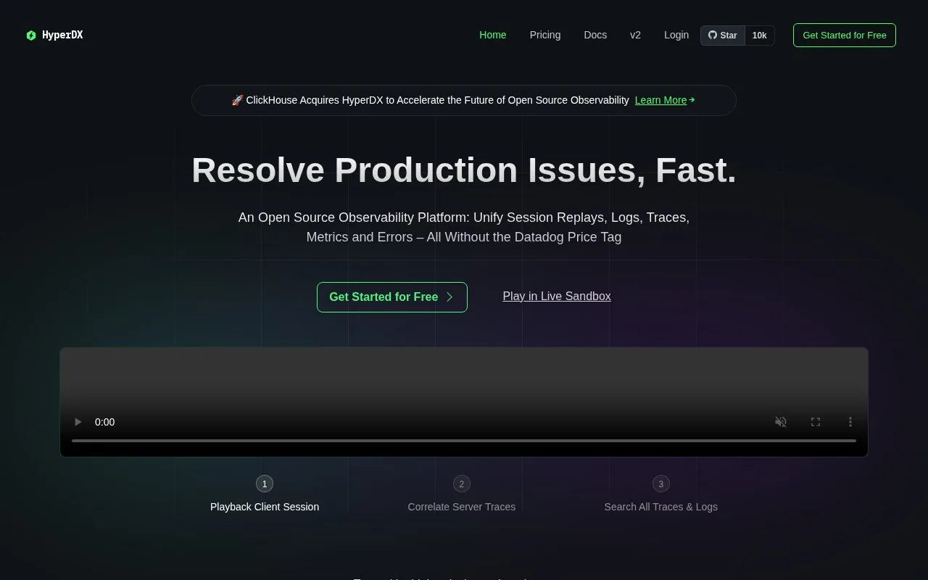
Task: Select Search All Traces & Logs label
Action: tap(661, 507)
